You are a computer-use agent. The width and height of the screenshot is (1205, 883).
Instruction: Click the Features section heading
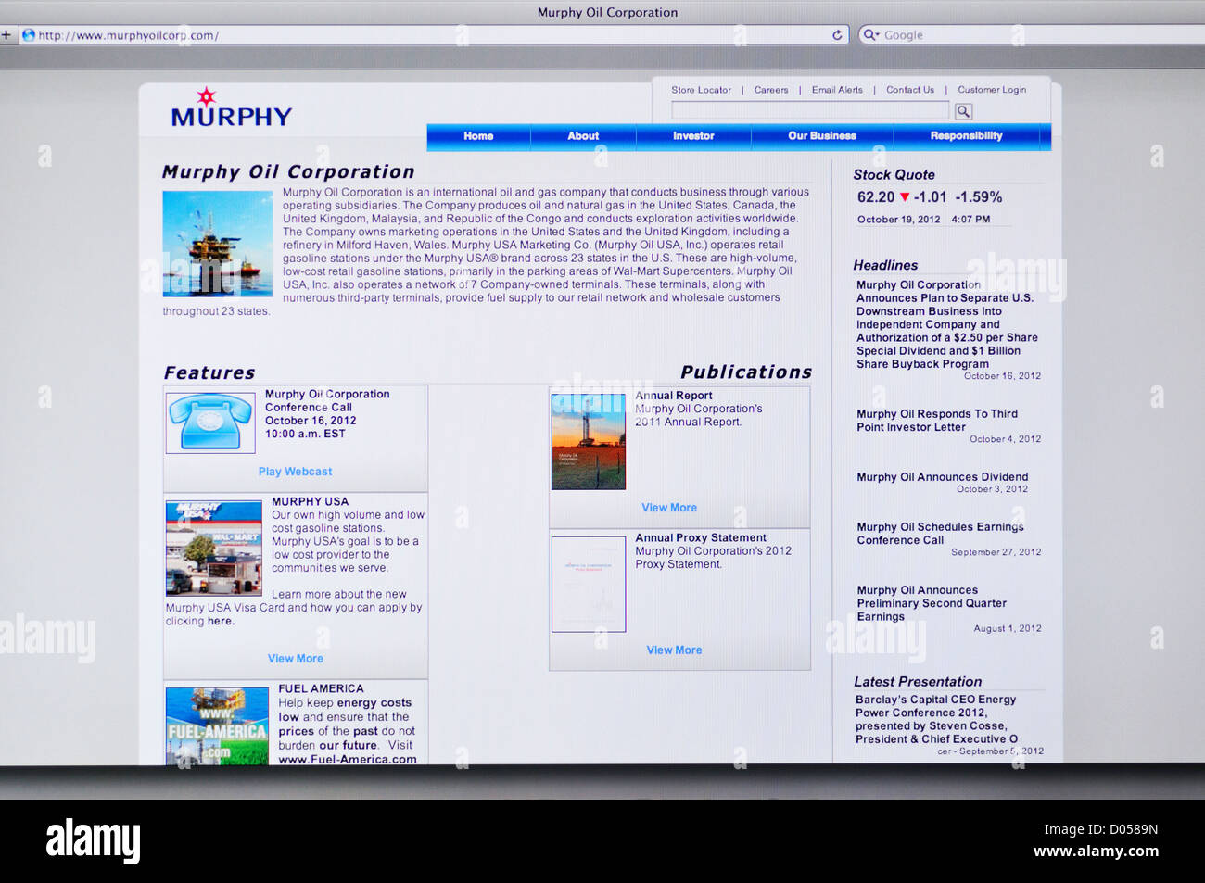[x=209, y=372]
